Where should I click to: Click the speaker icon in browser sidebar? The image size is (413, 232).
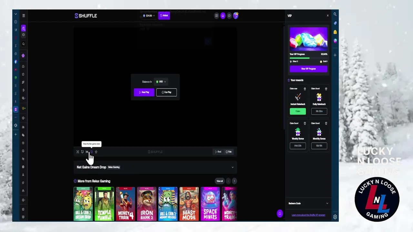[x=15, y=125]
